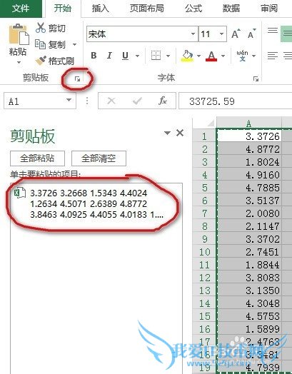Select cell containing 1.5899

coord(249,329)
